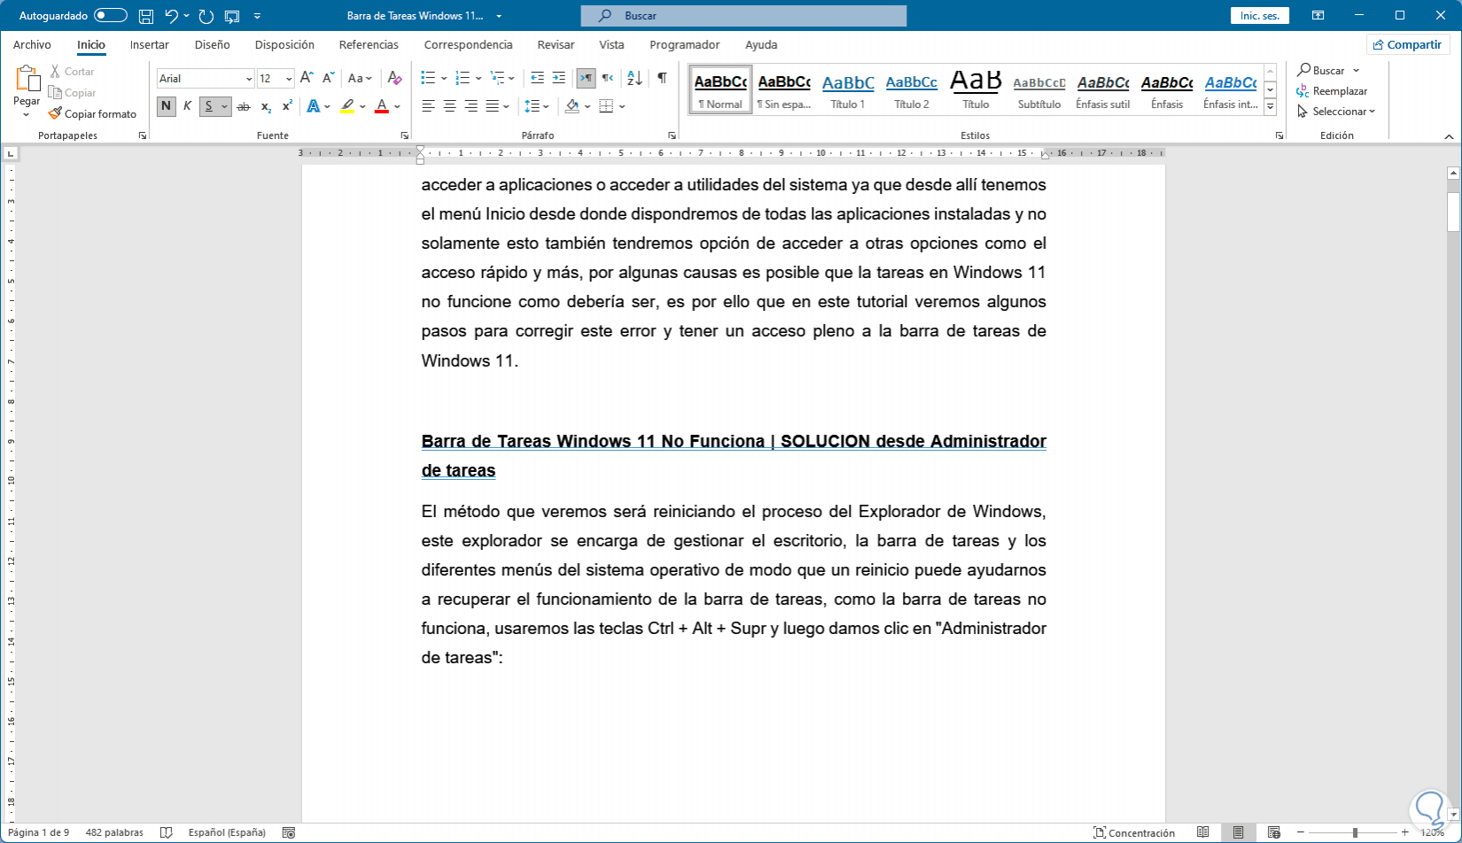Apply strikethrough formatting
Viewport: 1462px width, 843px height.
[243, 106]
